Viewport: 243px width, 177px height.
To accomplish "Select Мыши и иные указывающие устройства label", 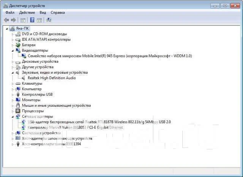I will pyautogui.click(x=57, y=106).
